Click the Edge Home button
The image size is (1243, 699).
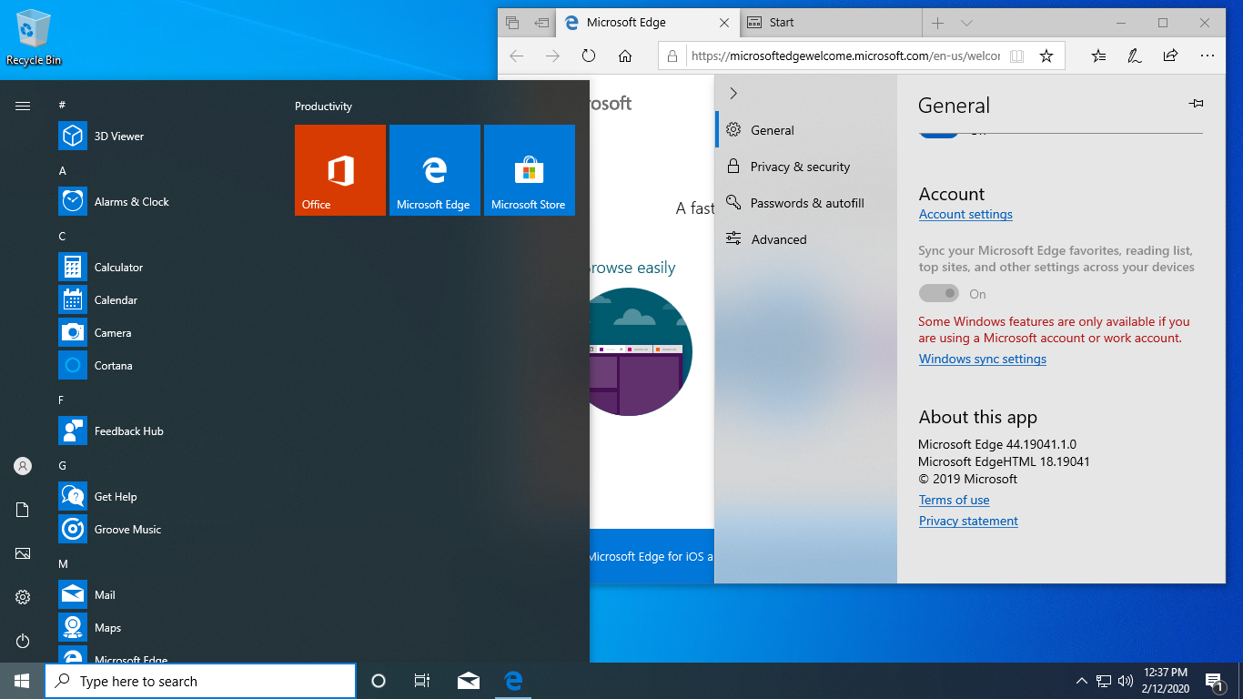tap(625, 56)
